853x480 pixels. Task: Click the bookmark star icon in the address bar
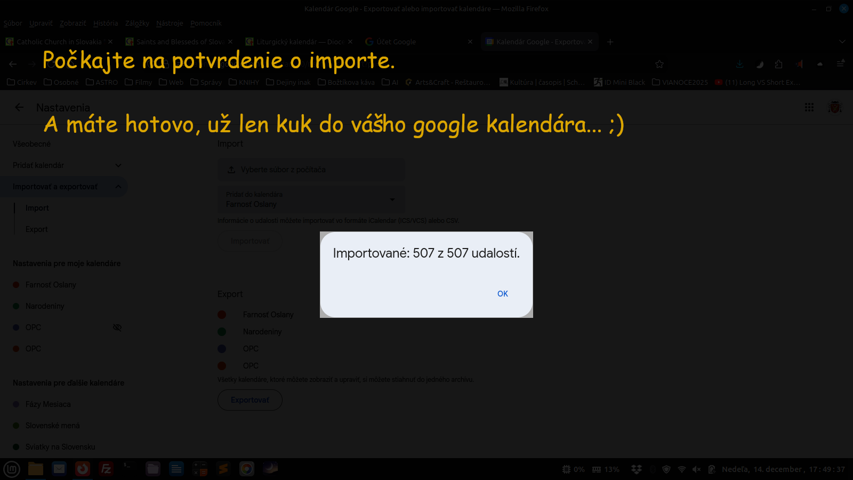(x=659, y=64)
